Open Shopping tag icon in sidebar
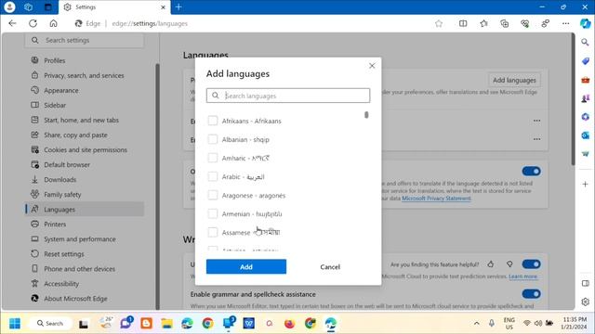Viewport: 595px width, 334px height. [585, 60]
